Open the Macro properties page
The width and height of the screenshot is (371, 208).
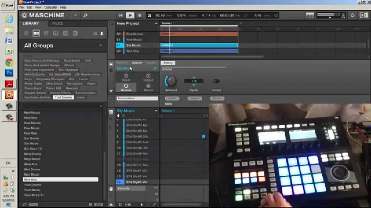pos(148,88)
